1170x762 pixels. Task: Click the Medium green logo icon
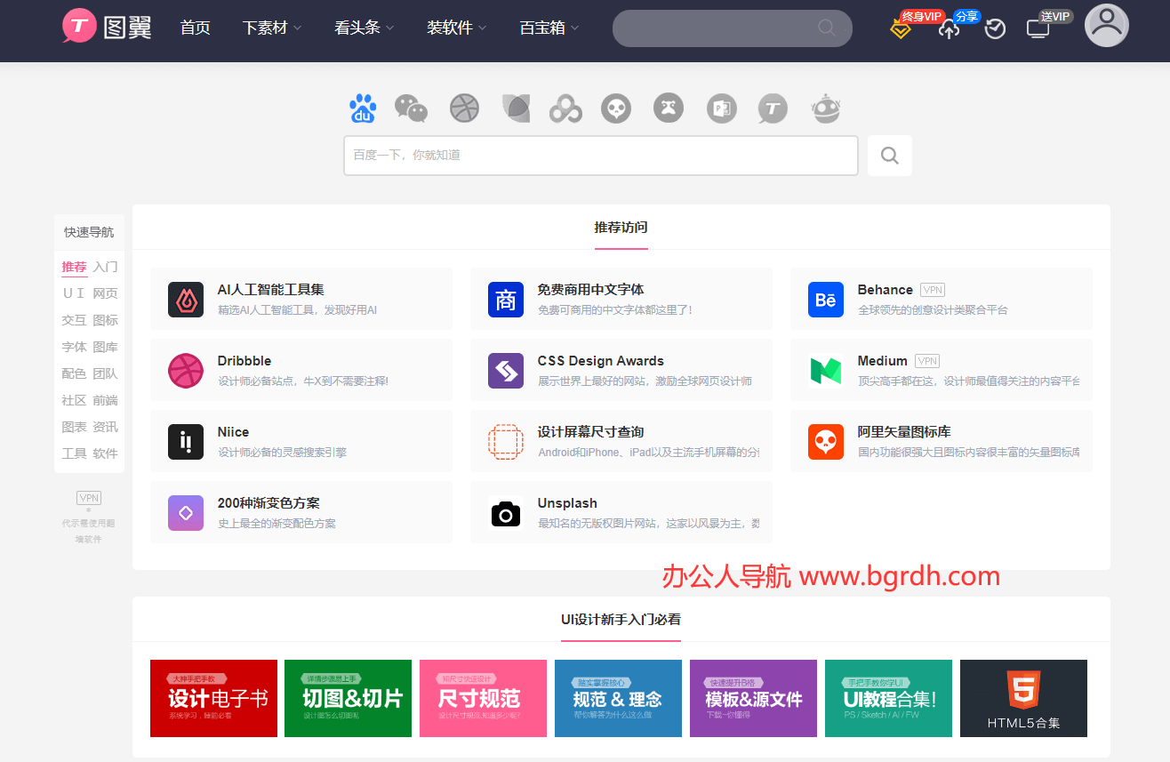pos(825,371)
